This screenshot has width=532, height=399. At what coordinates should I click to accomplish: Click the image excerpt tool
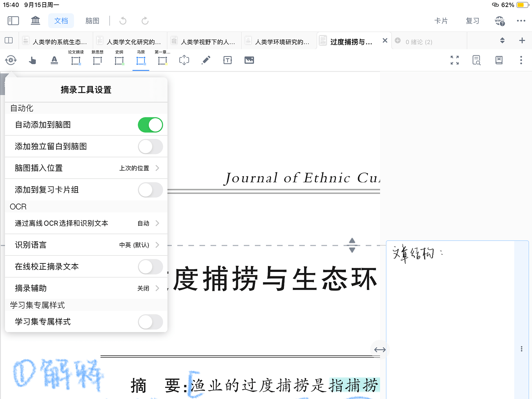coord(249,60)
